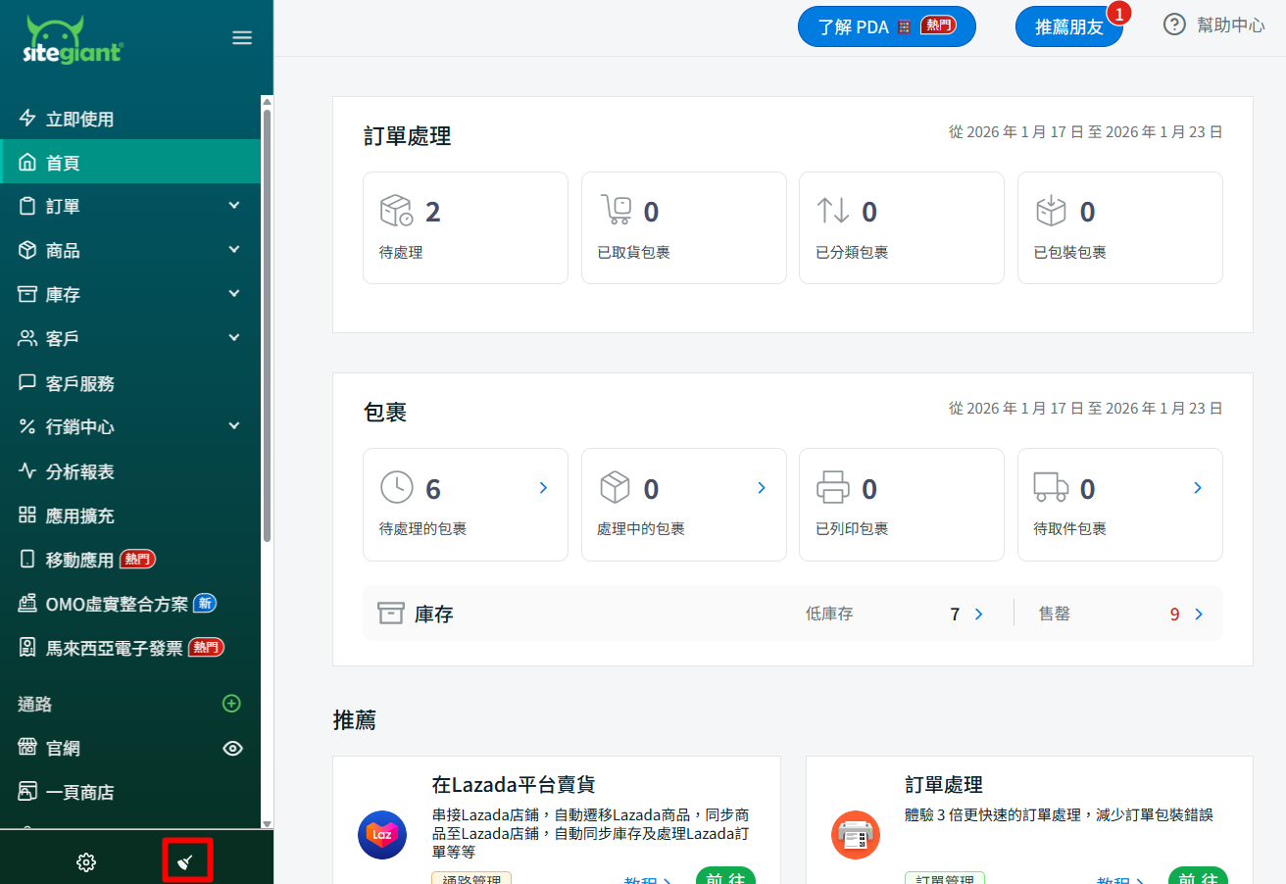
Task: Click the broom clear-cache icon in sidebar footer
Action: coord(186,861)
